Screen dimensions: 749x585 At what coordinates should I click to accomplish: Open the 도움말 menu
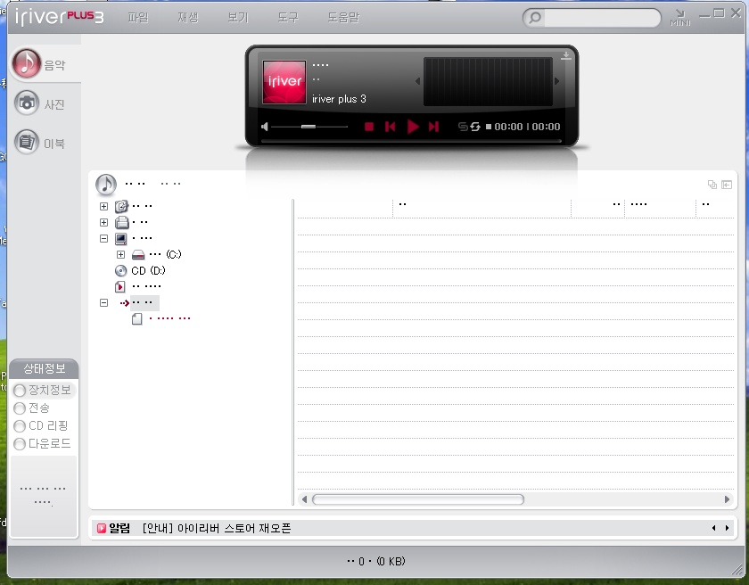343,18
